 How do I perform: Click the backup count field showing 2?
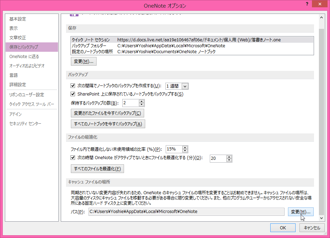[131, 103]
